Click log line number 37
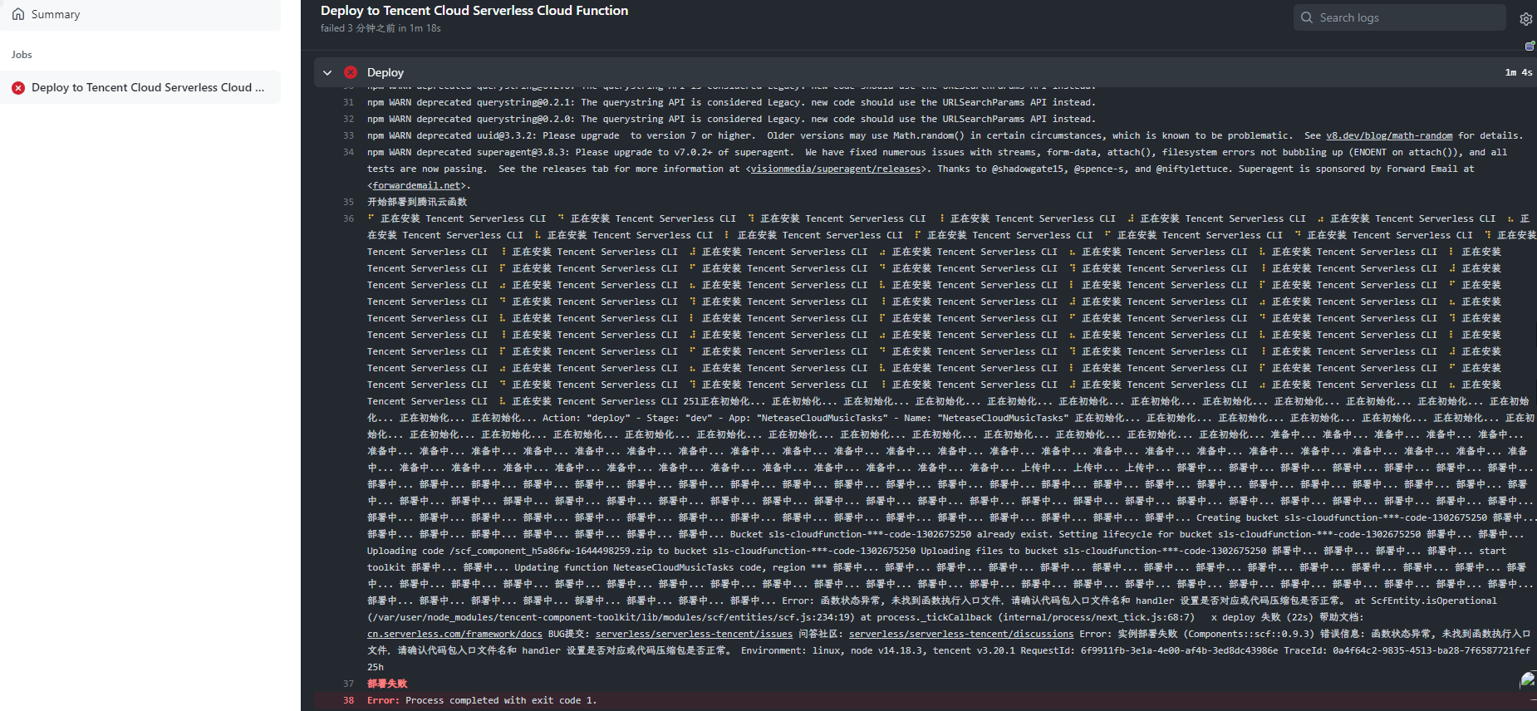 click(x=348, y=684)
